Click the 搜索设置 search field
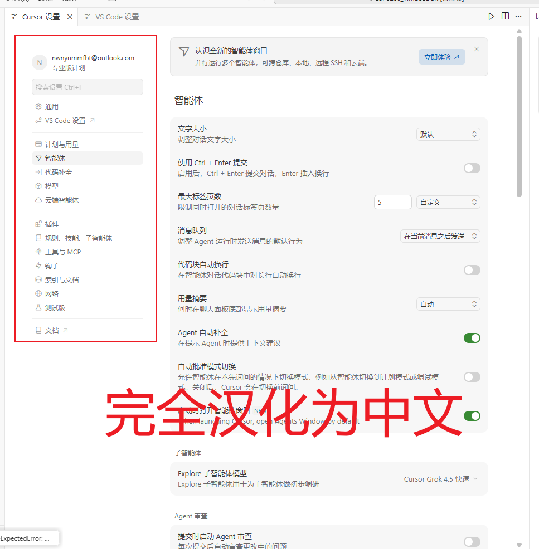 (88, 87)
